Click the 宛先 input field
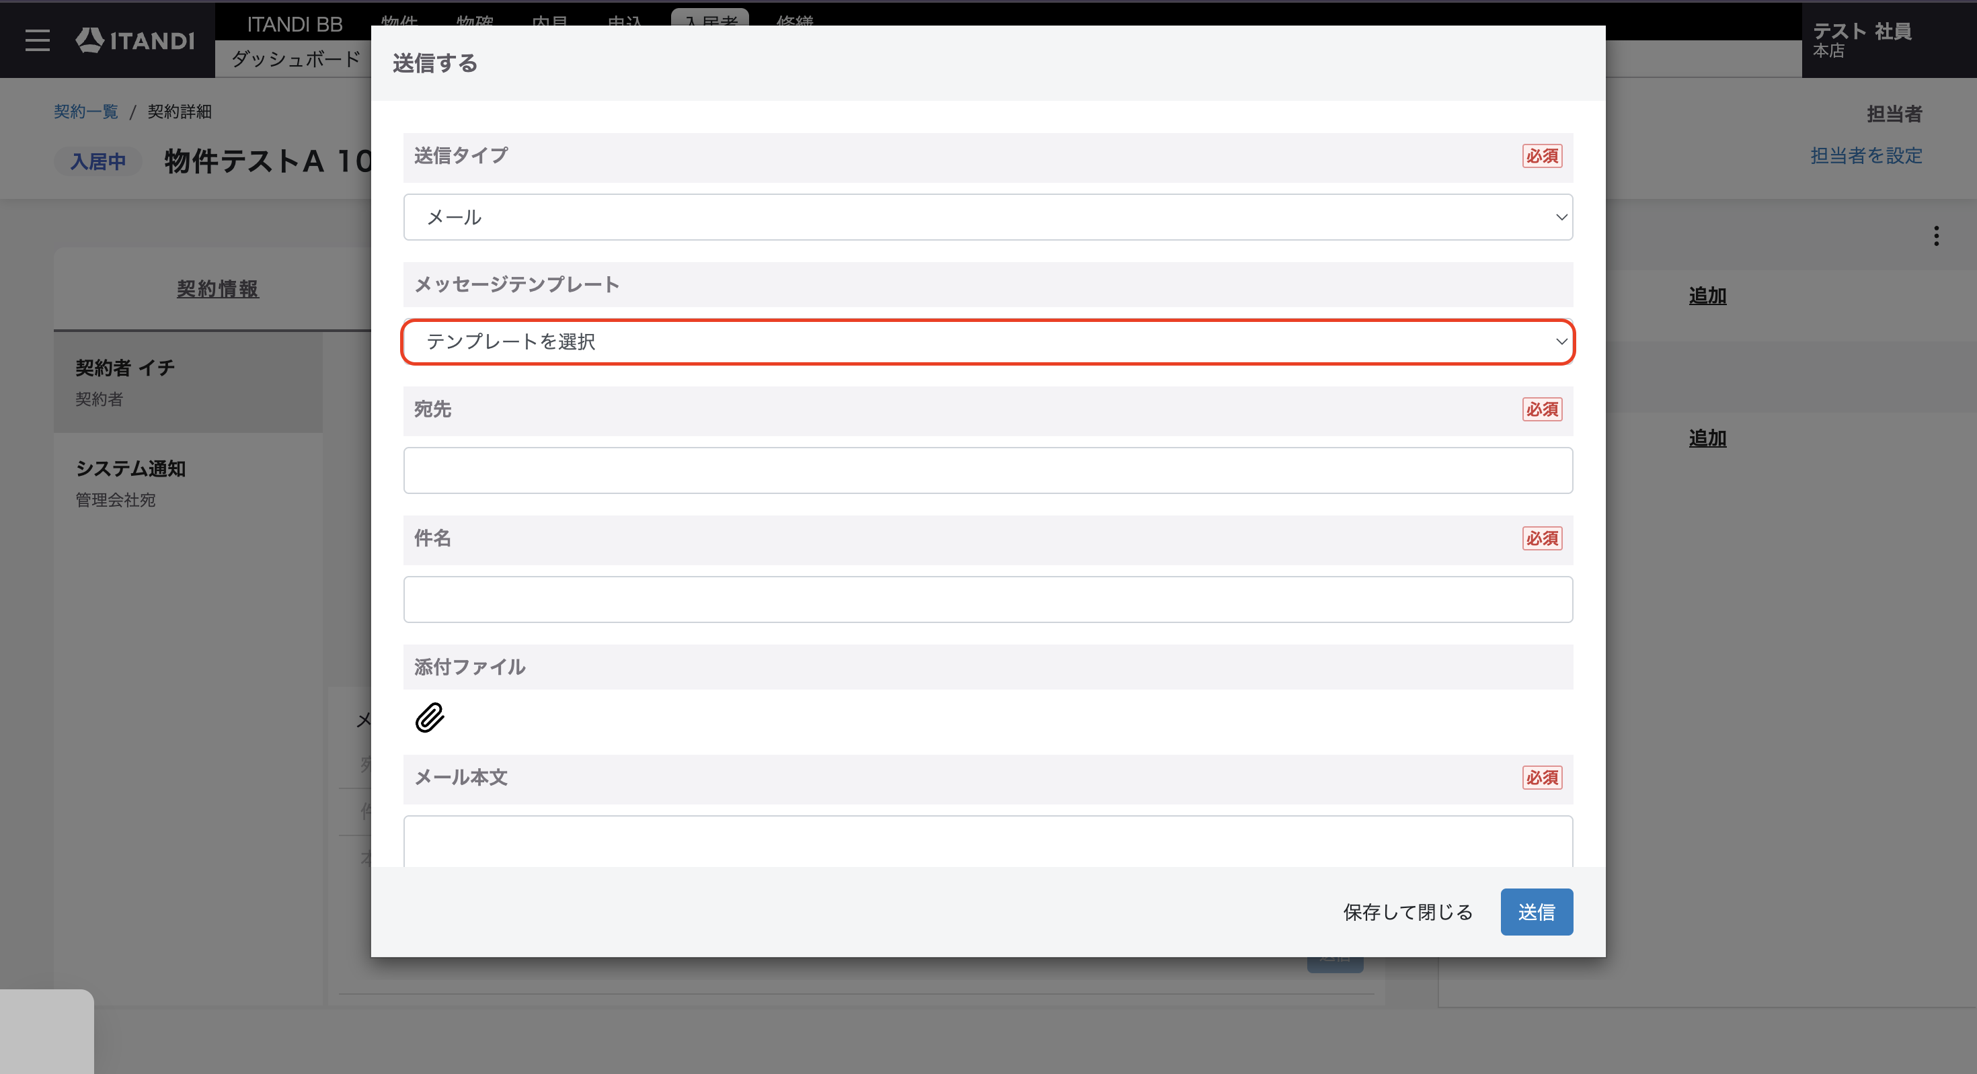Image resolution: width=1977 pixels, height=1074 pixels. [x=988, y=470]
